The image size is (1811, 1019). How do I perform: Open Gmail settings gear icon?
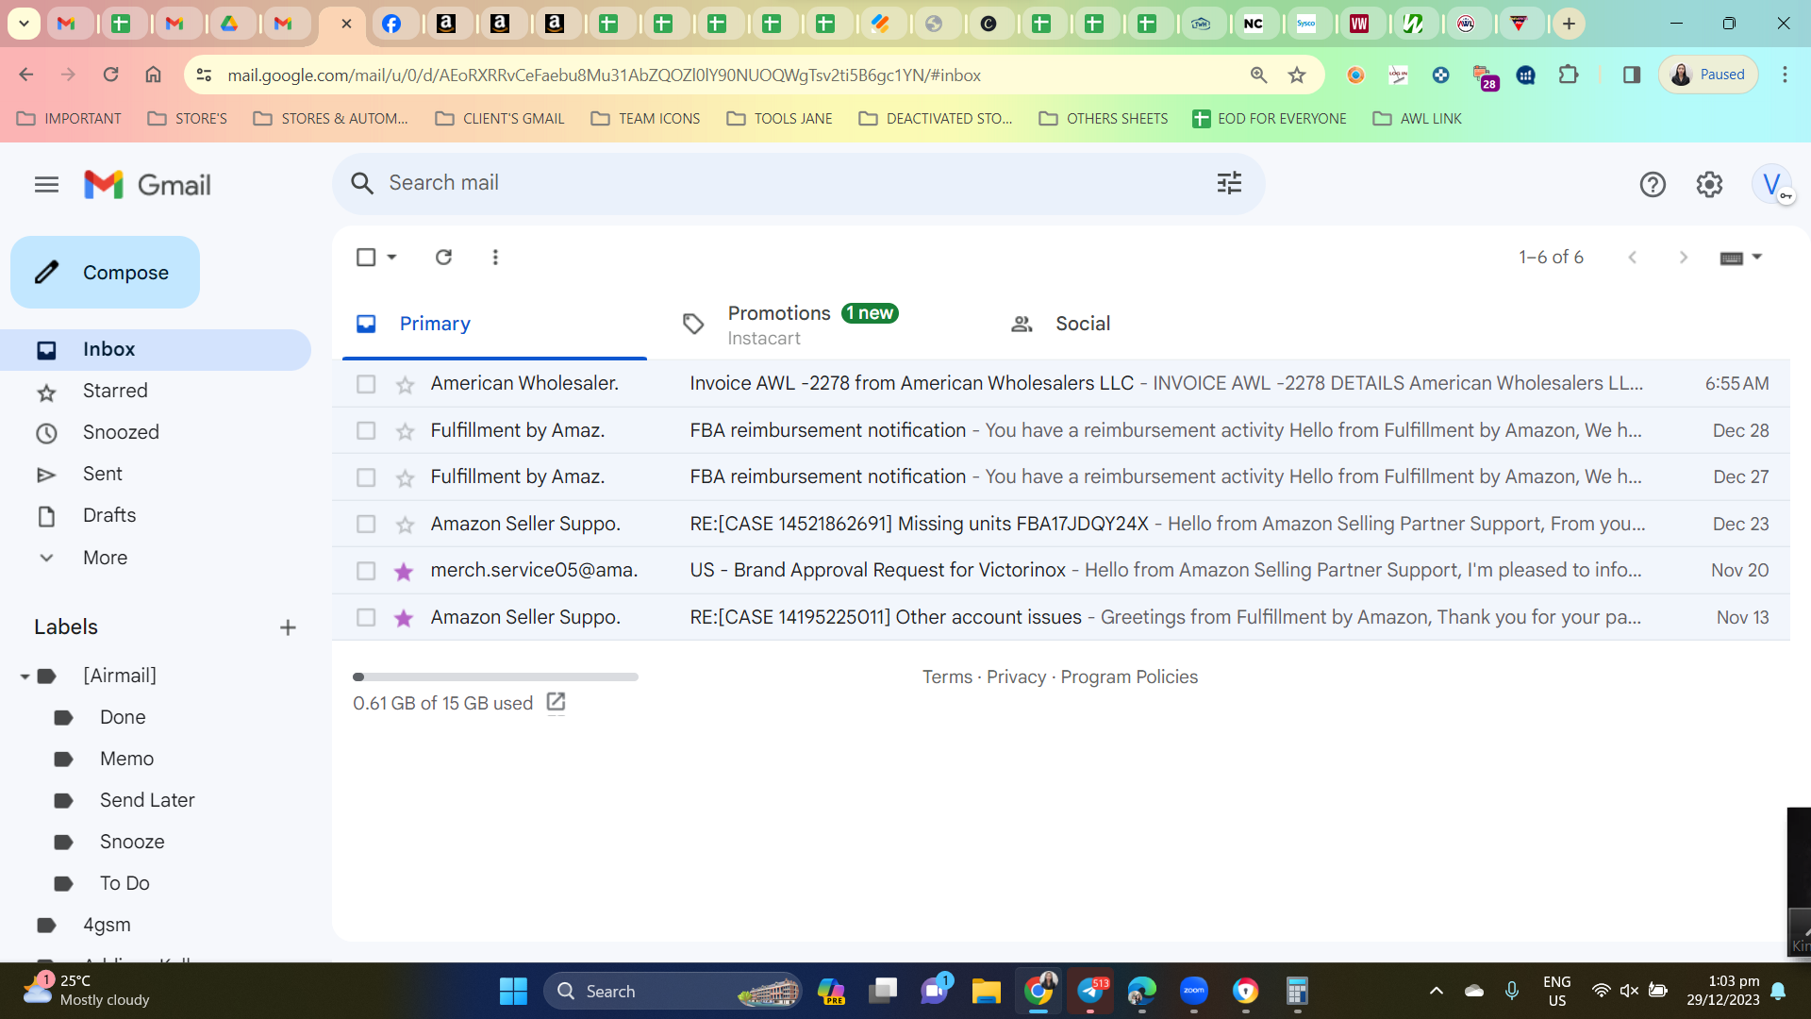pyautogui.click(x=1709, y=185)
